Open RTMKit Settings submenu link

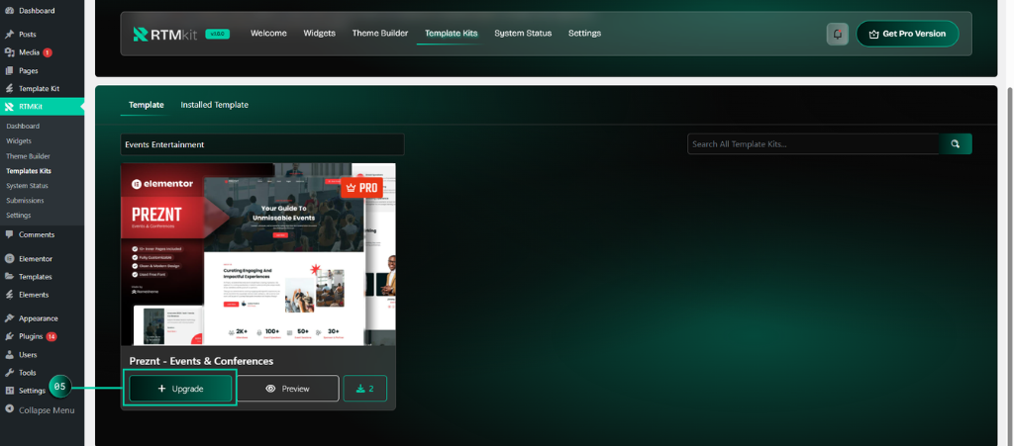pos(18,215)
